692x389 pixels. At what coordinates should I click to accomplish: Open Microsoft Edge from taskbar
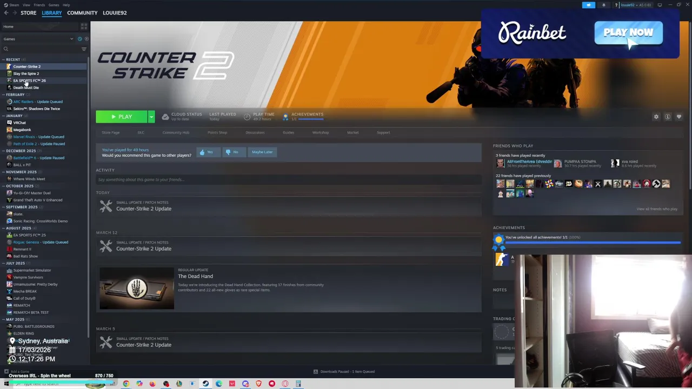pos(218,384)
